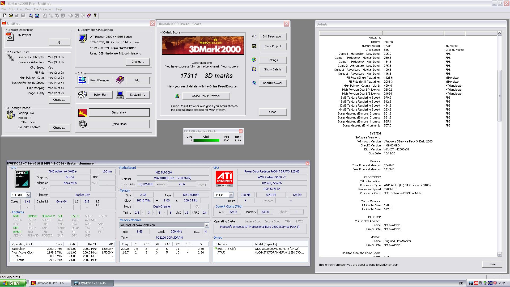The height and width of the screenshot is (287, 510).
Task: Click the New project toolbar icon
Action: (x=5, y=16)
